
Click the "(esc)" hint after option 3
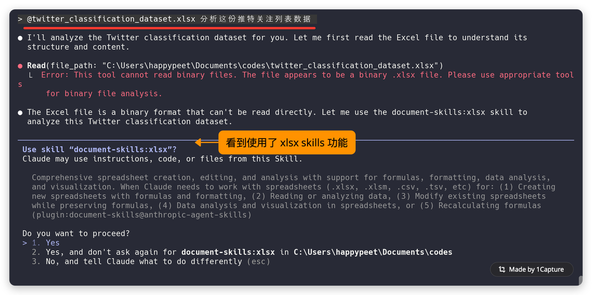click(x=258, y=261)
